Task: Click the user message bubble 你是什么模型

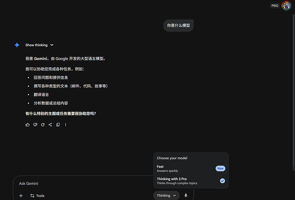Action: [x=178, y=26]
